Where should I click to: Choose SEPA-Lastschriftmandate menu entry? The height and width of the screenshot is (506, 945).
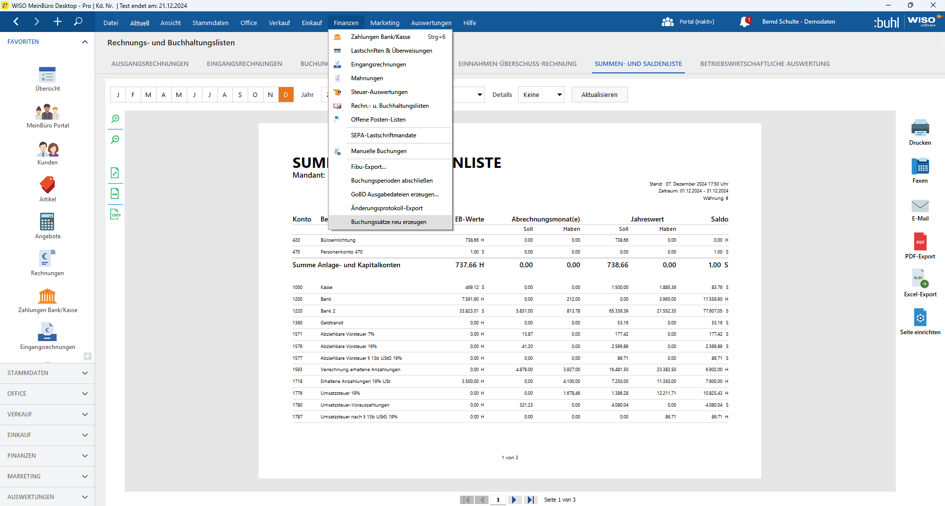point(390,135)
